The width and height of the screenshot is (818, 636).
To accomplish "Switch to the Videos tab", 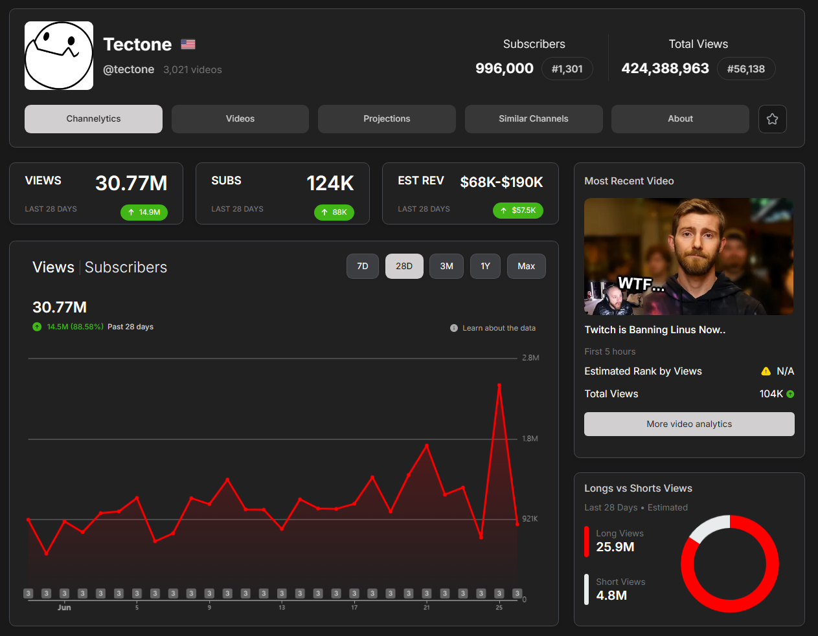I will 240,119.
